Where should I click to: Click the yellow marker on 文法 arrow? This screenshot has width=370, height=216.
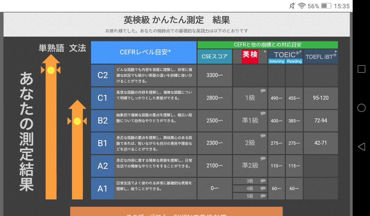click(77, 121)
